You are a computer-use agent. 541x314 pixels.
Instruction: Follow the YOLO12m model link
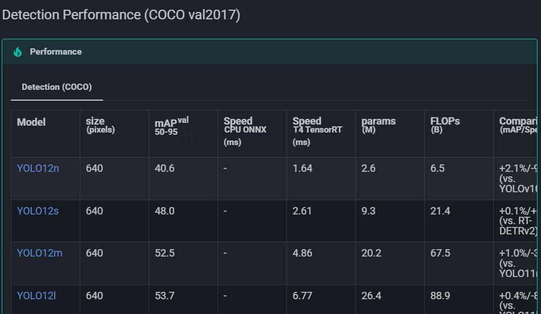(x=39, y=253)
